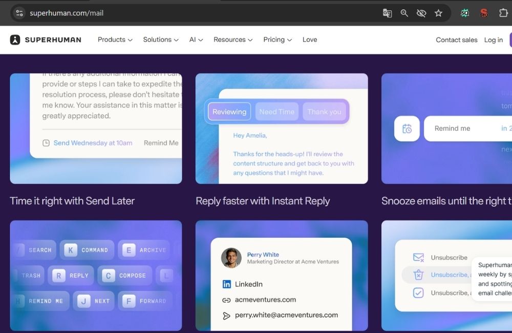The height and width of the screenshot is (333, 512).
Task: Expand the Products dropdown menu
Action: 115,39
